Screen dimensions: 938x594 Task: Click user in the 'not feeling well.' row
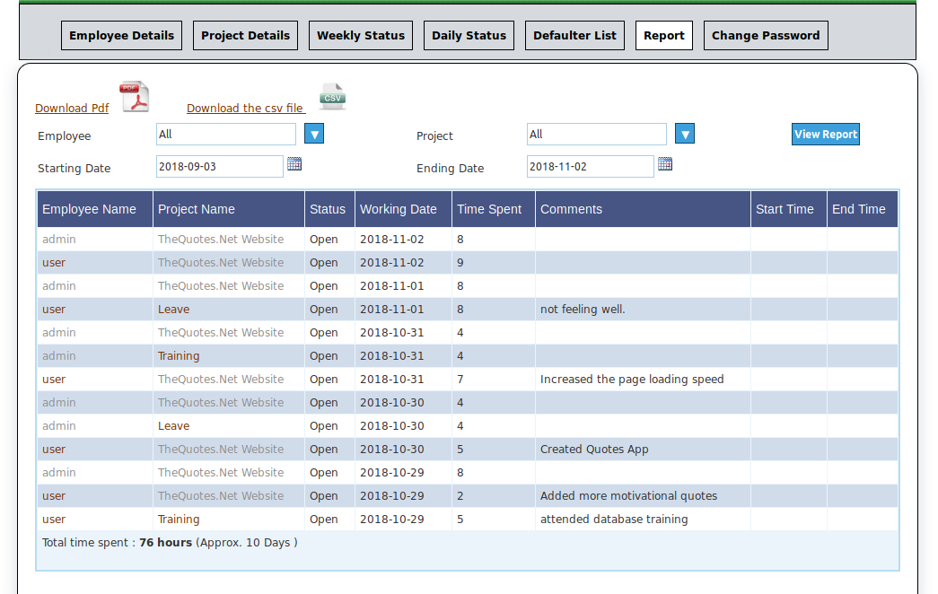tap(54, 310)
